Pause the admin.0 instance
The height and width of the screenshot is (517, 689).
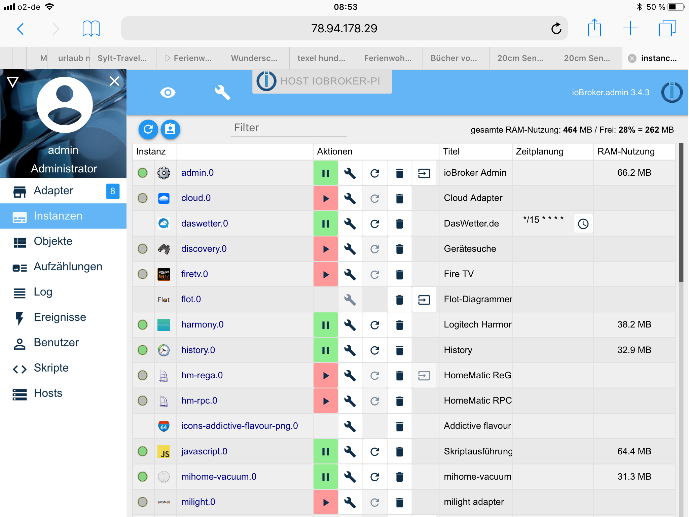[x=325, y=173]
